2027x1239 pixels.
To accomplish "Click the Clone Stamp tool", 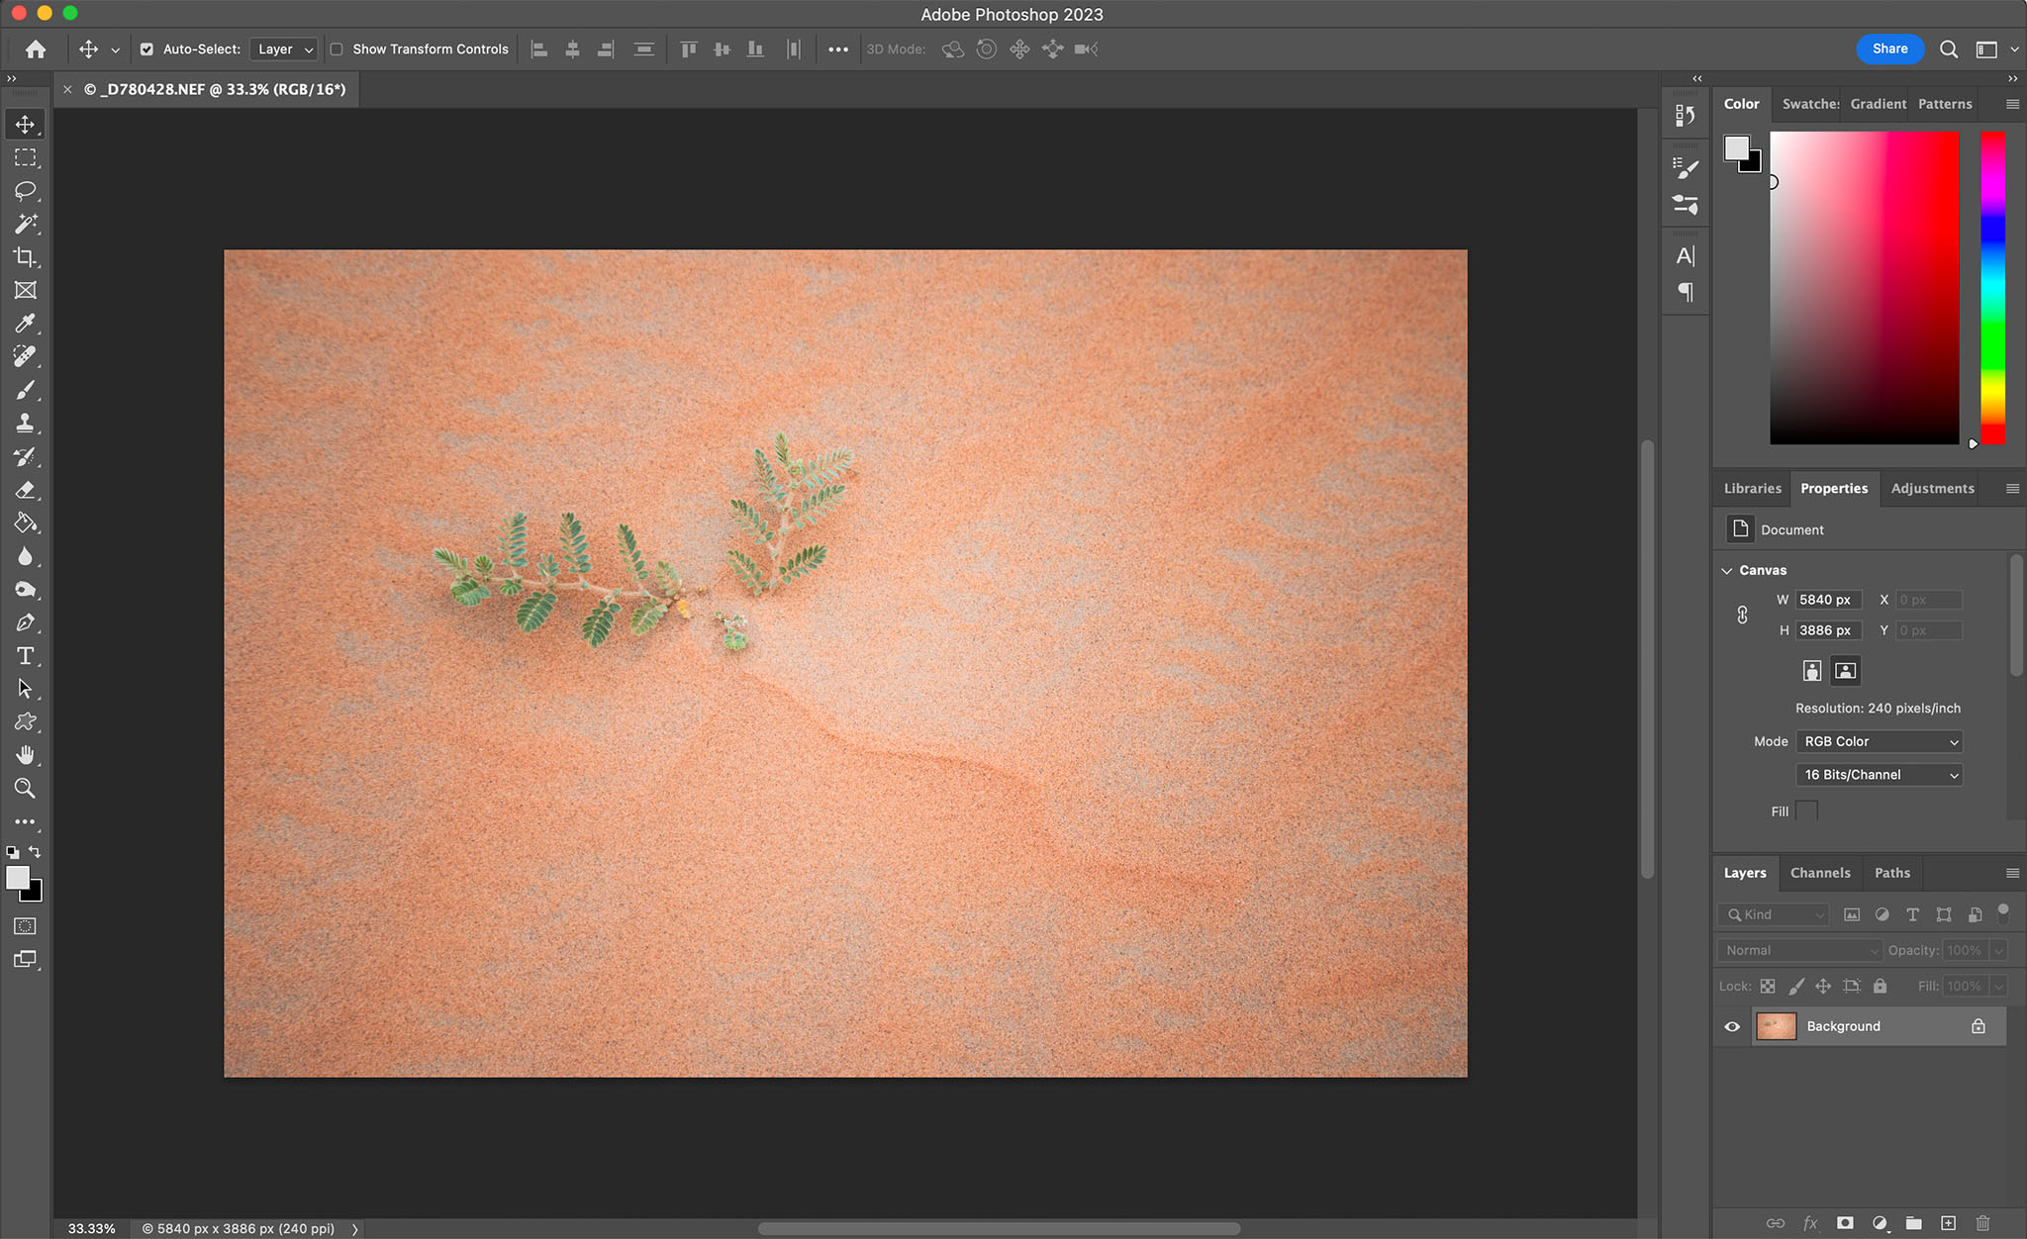I will (26, 425).
